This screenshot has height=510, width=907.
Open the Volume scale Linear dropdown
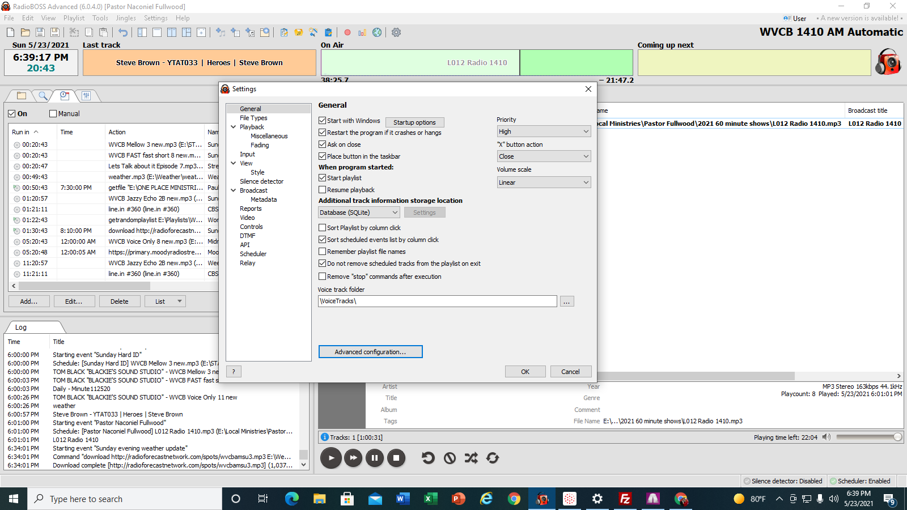tap(544, 182)
